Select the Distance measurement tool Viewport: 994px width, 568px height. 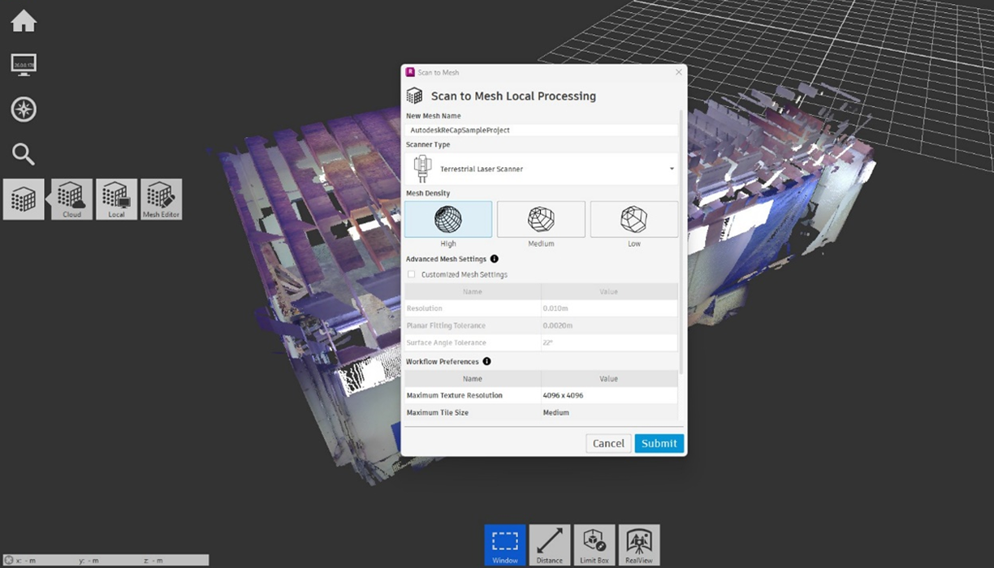tap(550, 545)
